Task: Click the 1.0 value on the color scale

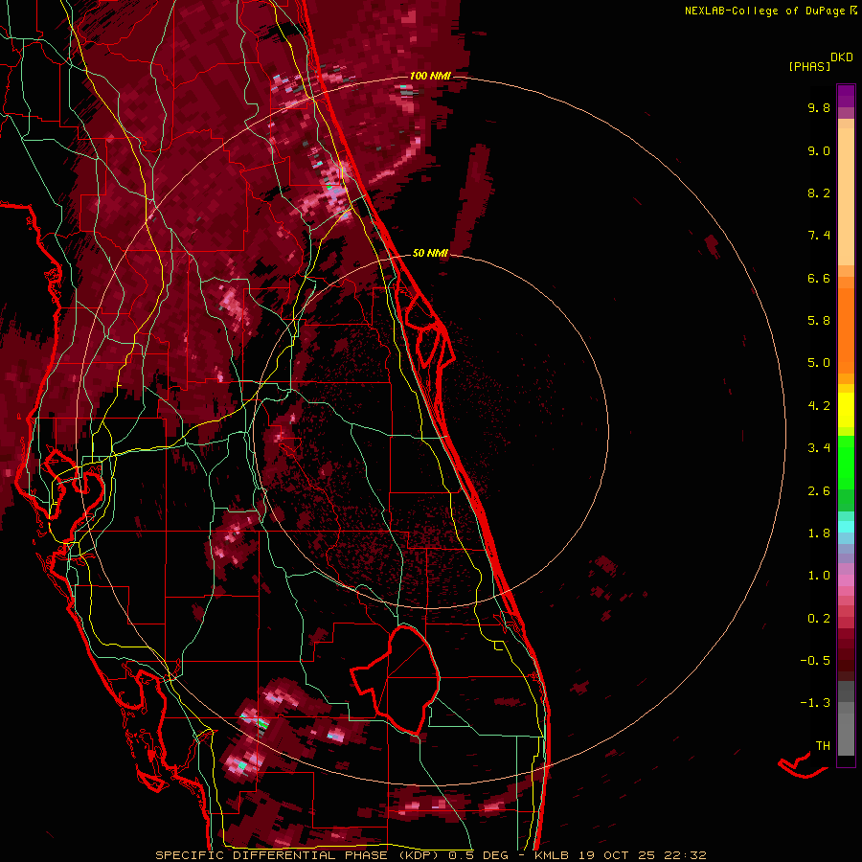Action: pyautogui.click(x=819, y=576)
